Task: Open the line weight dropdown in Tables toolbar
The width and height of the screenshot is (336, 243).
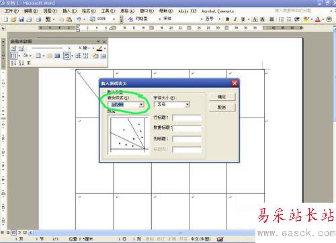Action: click(93, 48)
